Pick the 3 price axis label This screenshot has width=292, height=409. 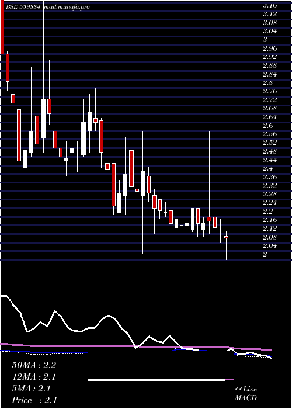point(265,40)
